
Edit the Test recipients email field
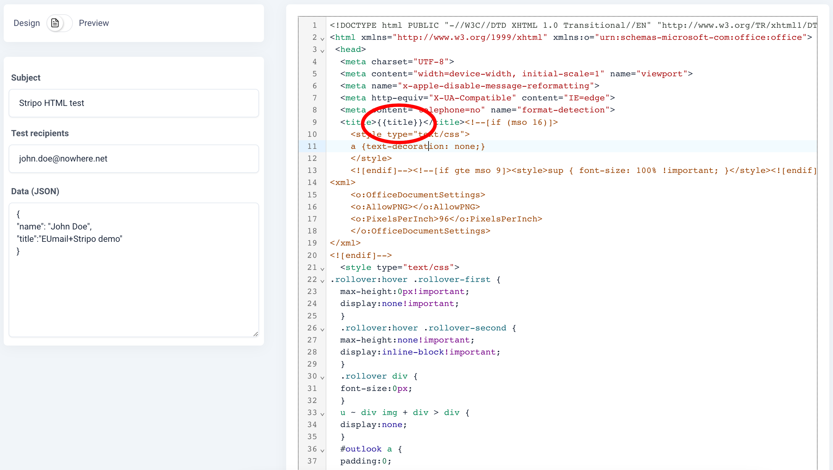tap(134, 158)
